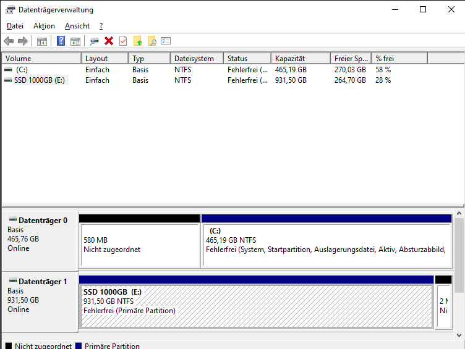Click the scroll down arrow in disk pane

(459, 335)
